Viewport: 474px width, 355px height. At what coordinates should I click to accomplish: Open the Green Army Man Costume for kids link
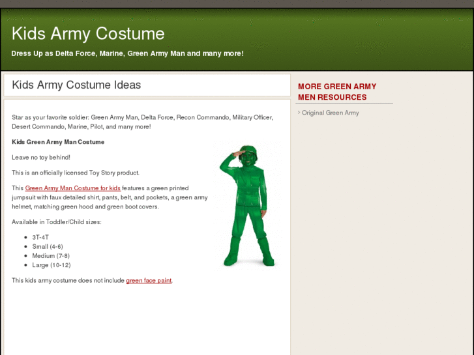click(73, 188)
